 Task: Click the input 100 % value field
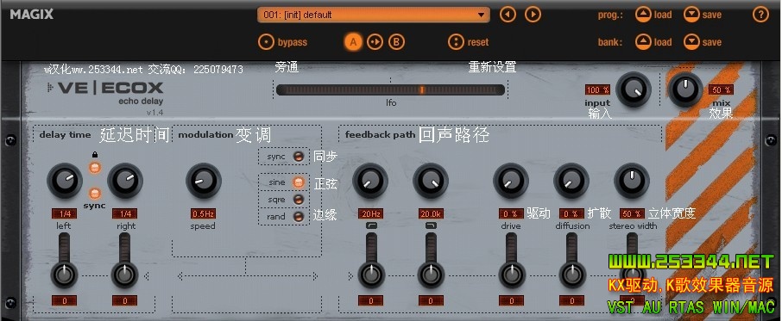point(597,90)
